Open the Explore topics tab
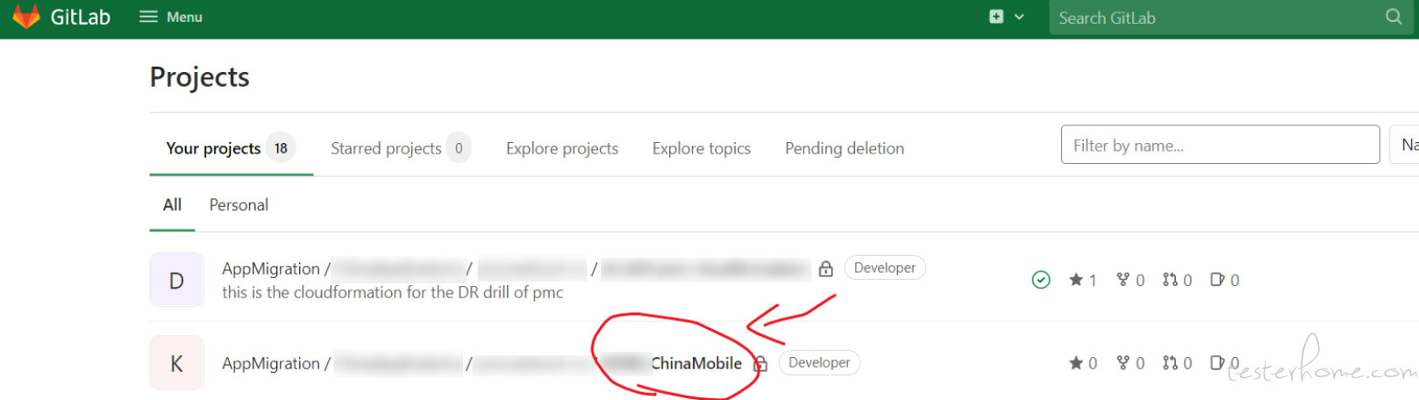This screenshot has height=400, width=1419. pos(702,148)
